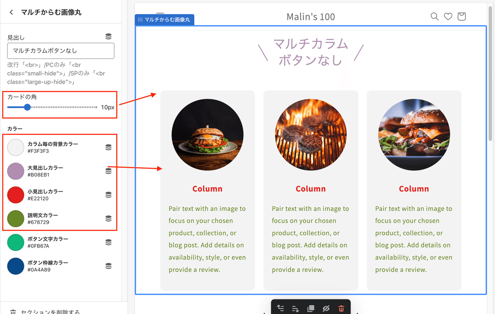Hide section using crossed eye icon
This screenshot has height=314, width=495.
point(326,308)
